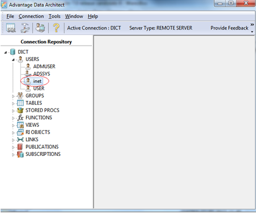Select the PUBLICATIONS label
This screenshot has height=214, width=256.
point(42,147)
